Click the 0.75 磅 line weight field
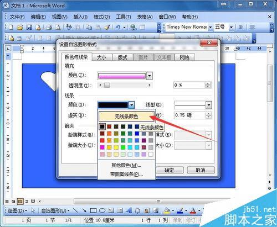The image size is (277, 227). (190, 115)
